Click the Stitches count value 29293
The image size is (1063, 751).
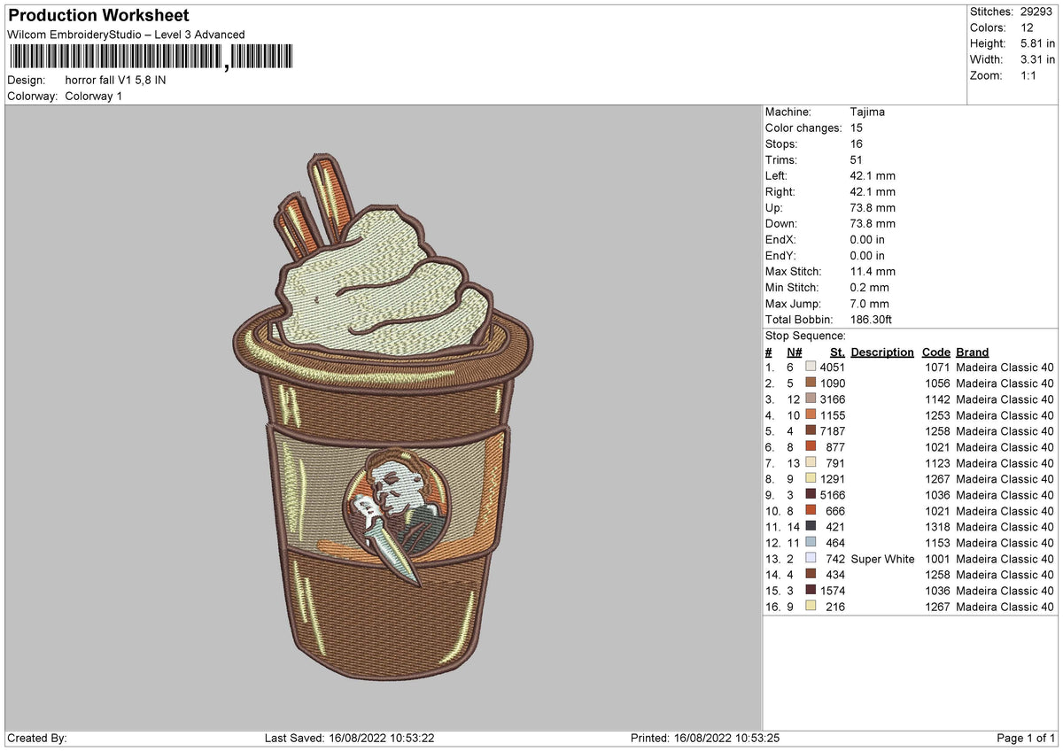coord(1036,12)
